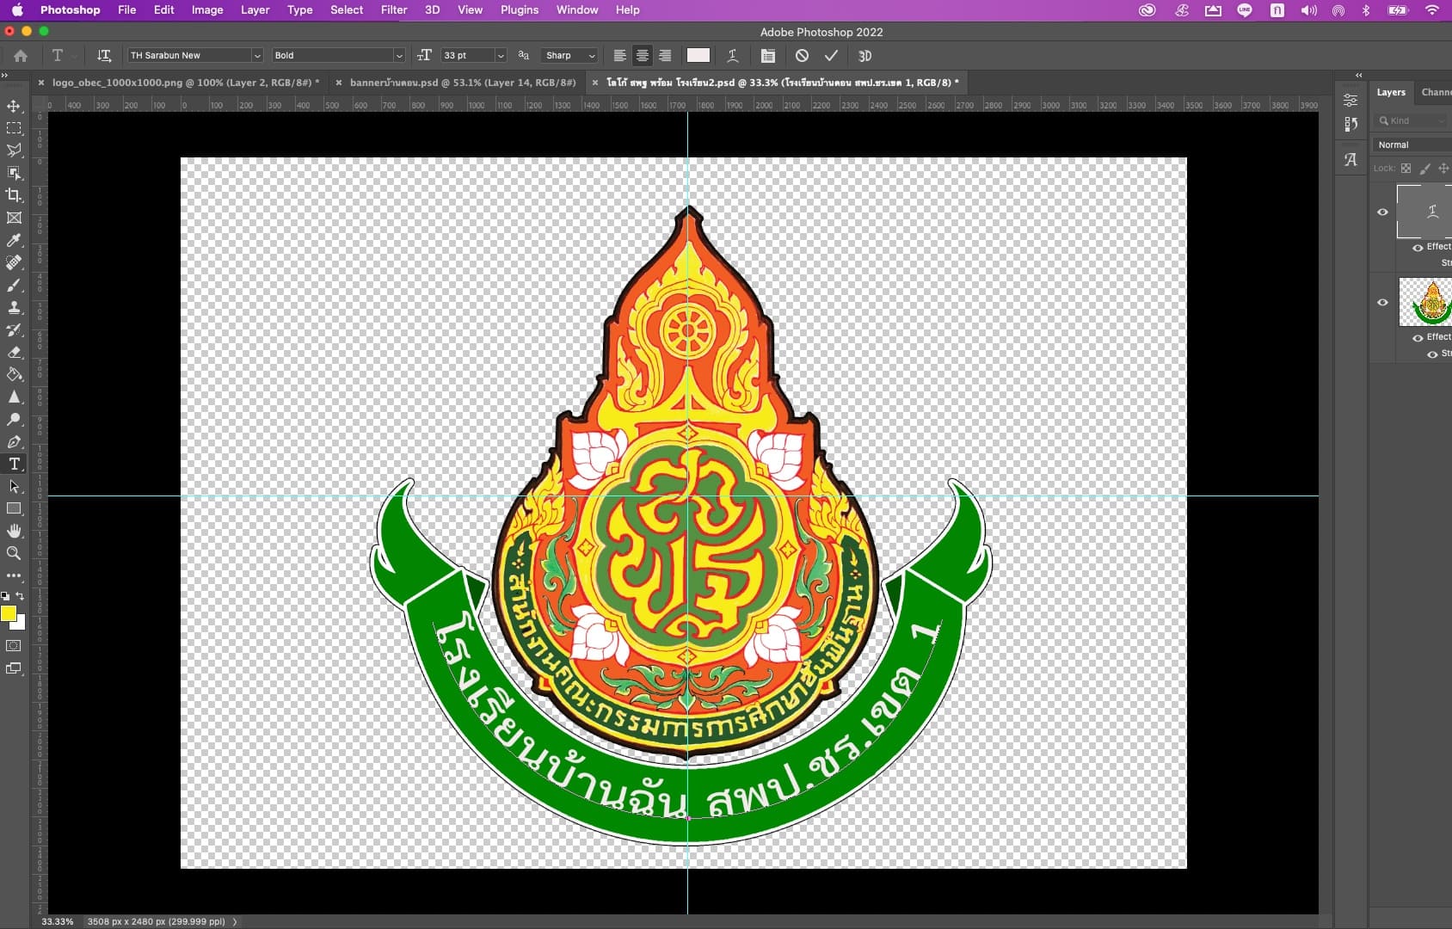
Task: Select the Horizontal Type tool
Action: [14, 464]
